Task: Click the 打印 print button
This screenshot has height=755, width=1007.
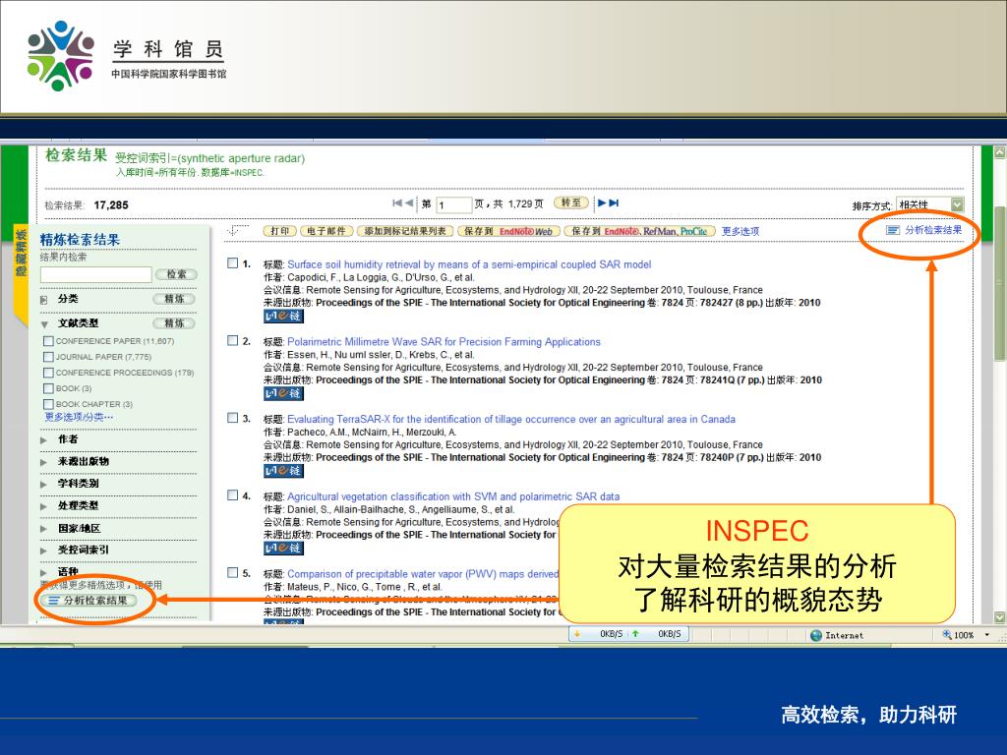Action: 279,231
